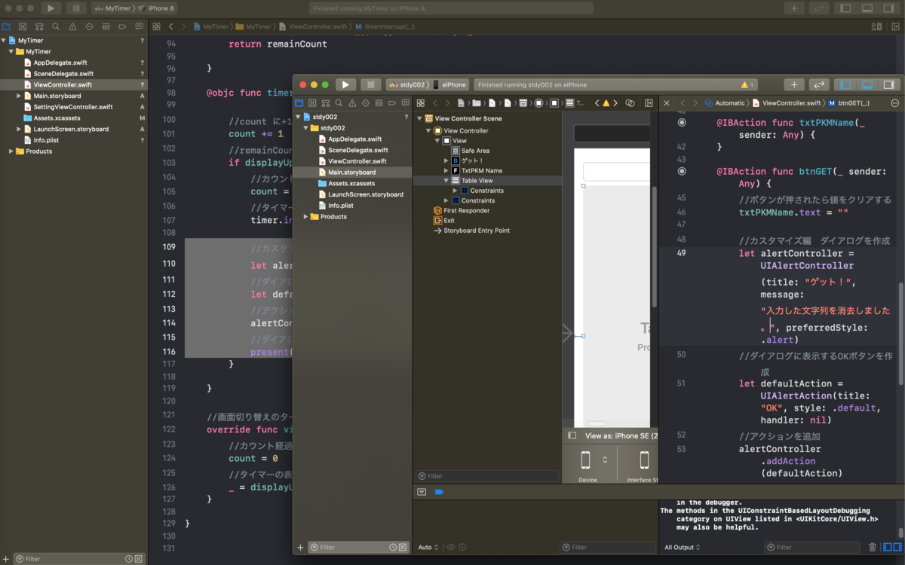
Task: Open the report navigator in stdy002 window
Action: point(406,102)
